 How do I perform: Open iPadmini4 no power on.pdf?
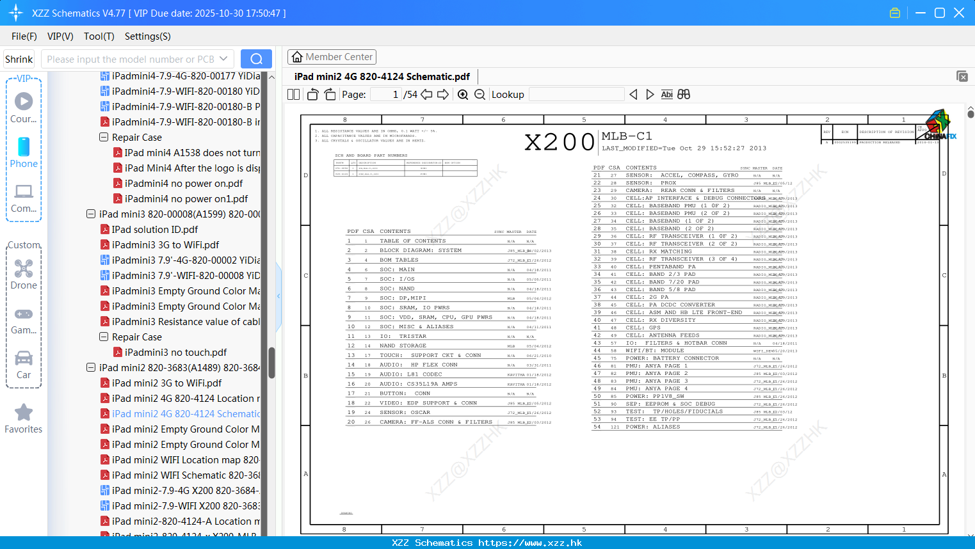(178, 183)
